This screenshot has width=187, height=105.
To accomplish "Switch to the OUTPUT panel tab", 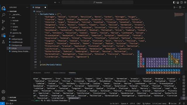I will pyautogui.click(x=47, y=73).
